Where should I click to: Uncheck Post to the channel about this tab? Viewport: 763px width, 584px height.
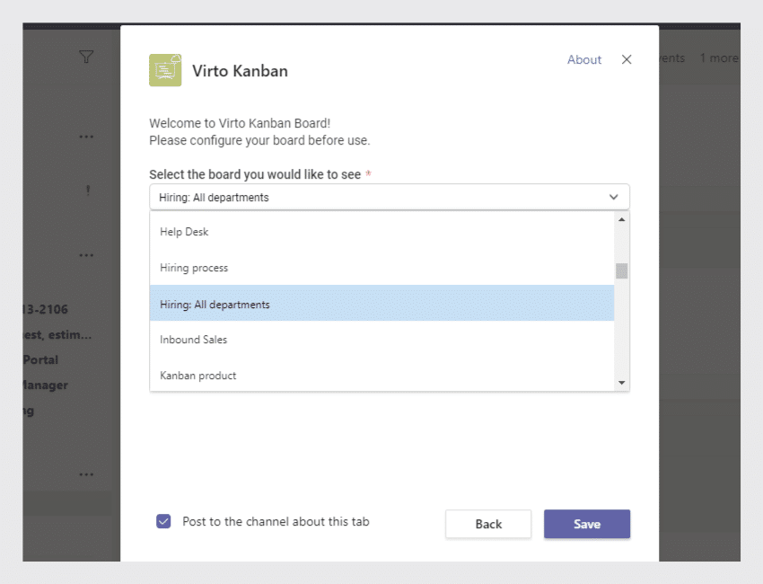[163, 521]
